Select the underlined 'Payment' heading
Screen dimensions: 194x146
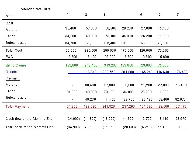pyautogui.click(x=13, y=78)
